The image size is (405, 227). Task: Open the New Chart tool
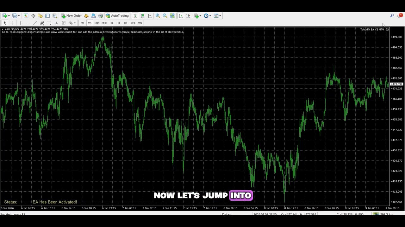click(x=4, y=15)
